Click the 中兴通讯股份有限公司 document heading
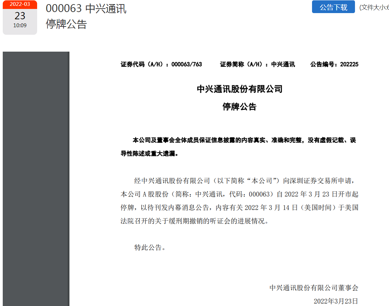Viewport: 389px width, 306px height. [x=240, y=89]
